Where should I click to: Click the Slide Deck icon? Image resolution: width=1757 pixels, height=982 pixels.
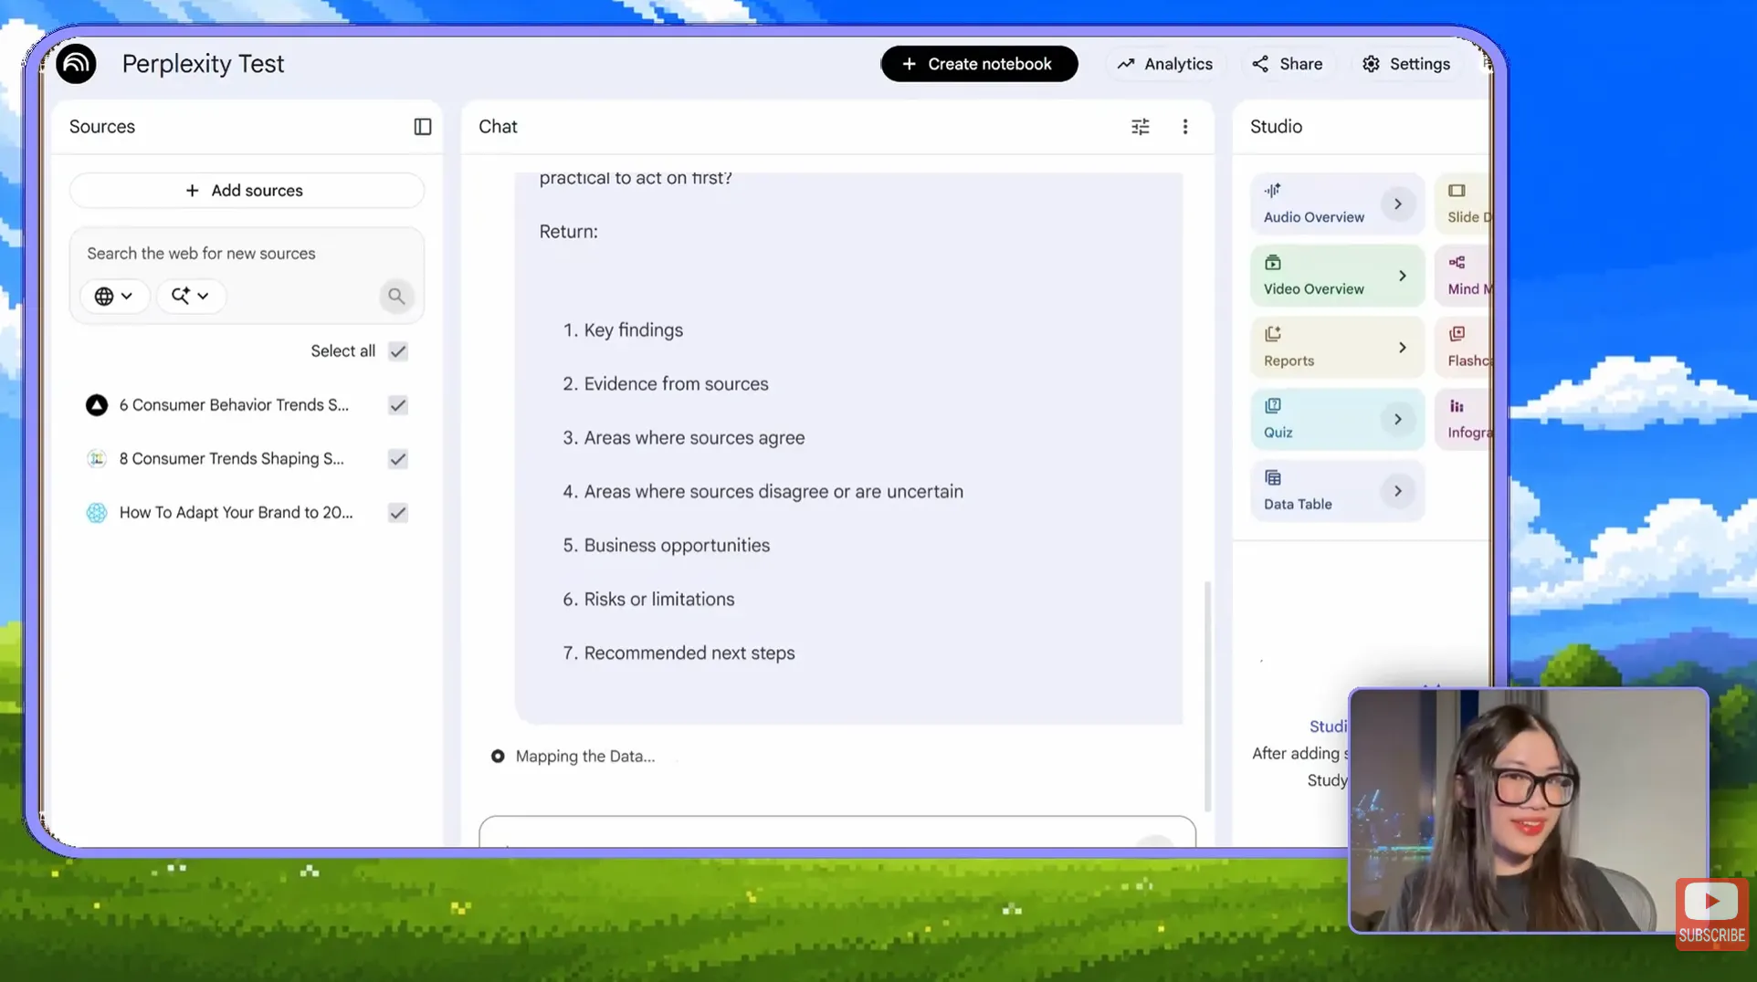(x=1457, y=191)
